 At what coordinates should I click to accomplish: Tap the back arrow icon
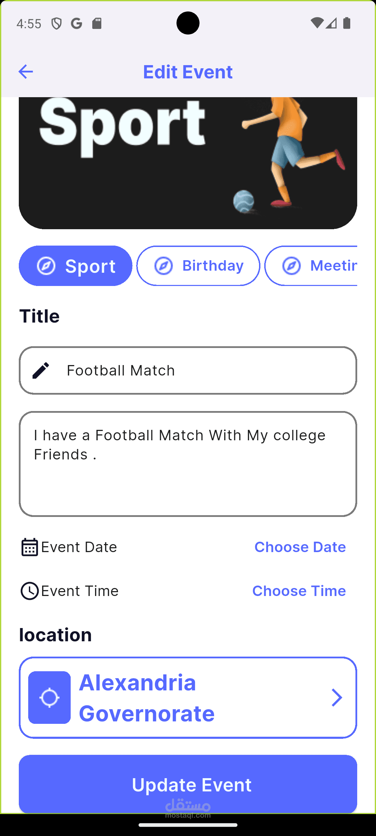tap(25, 72)
